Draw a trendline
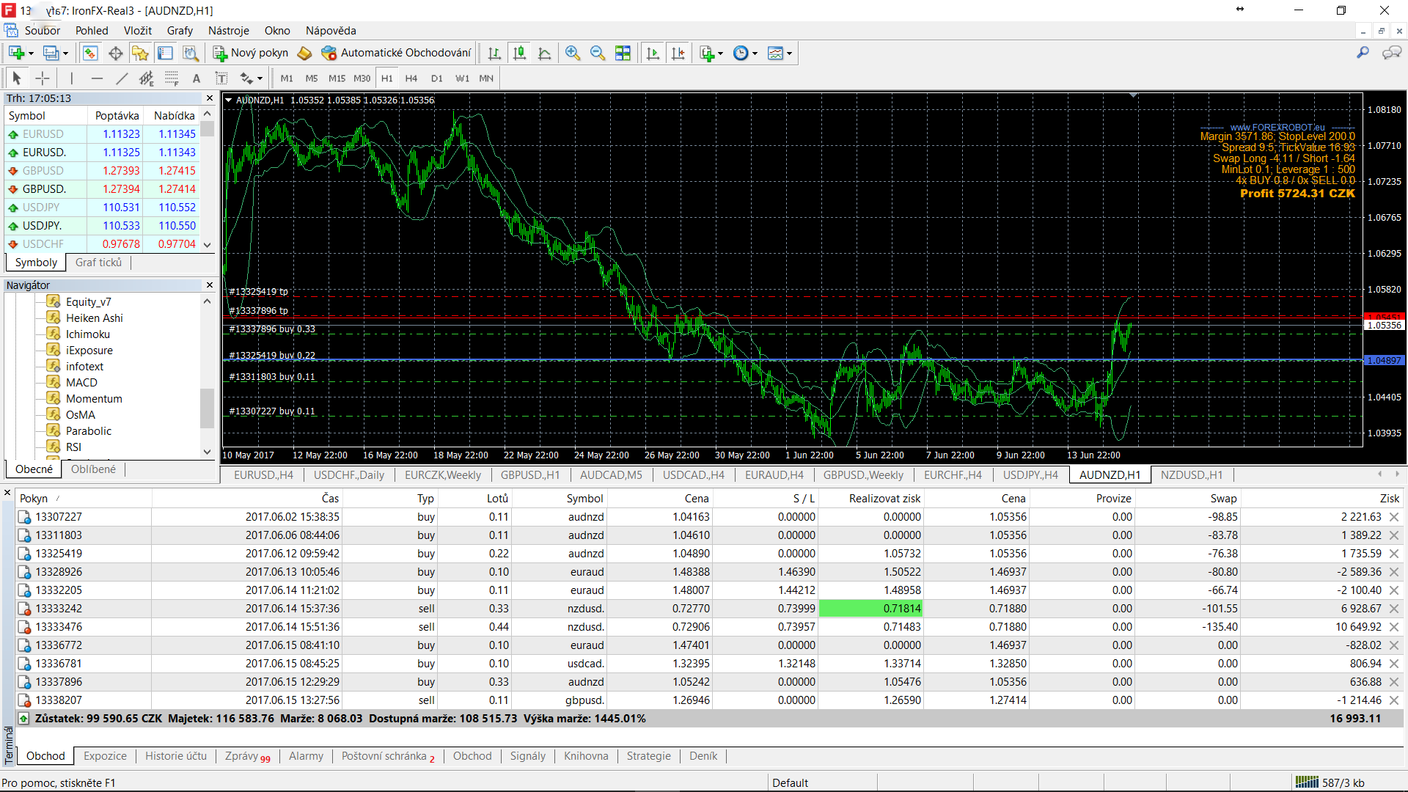The width and height of the screenshot is (1408, 792). tap(122, 78)
